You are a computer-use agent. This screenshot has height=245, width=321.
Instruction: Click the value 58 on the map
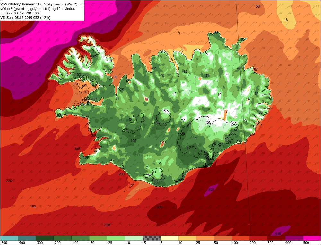(258, 6)
